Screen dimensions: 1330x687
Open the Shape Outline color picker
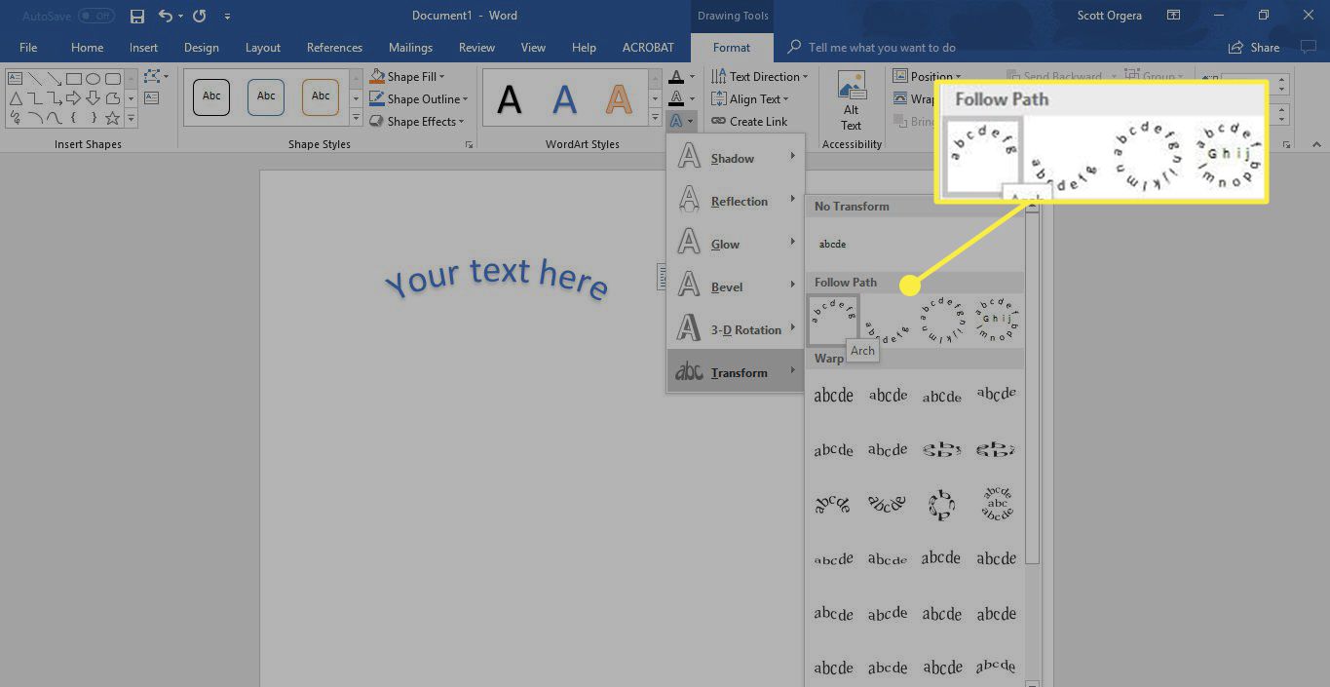420,98
